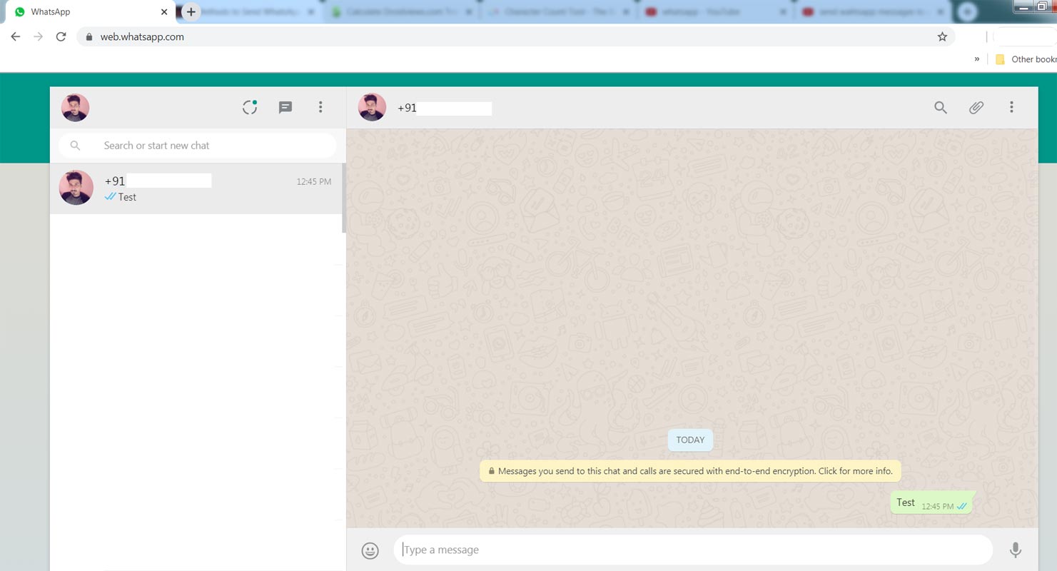Click the magnifier icon in chat list search
Image resolution: width=1057 pixels, height=571 pixels.
[76, 146]
